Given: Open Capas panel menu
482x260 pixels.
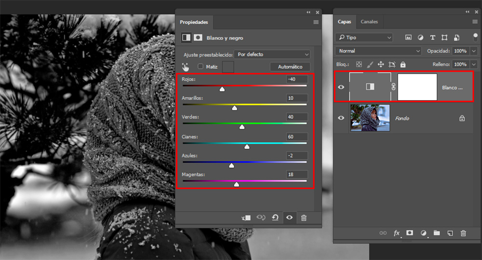Looking at the screenshot, I should point(475,22).
